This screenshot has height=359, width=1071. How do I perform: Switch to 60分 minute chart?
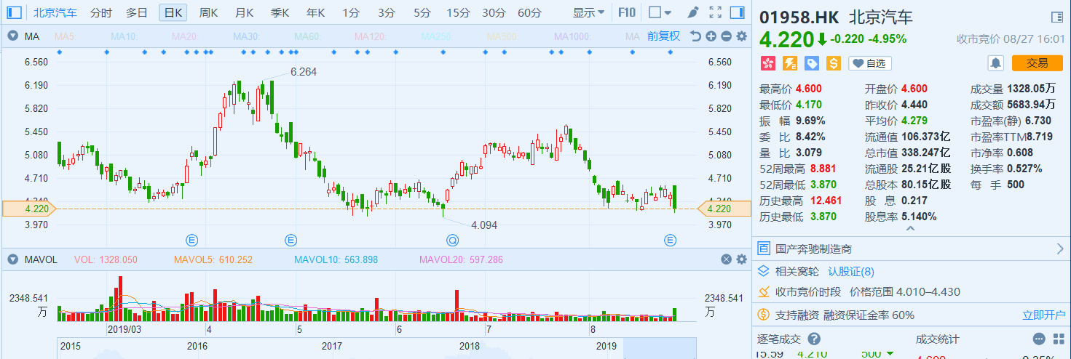[x=529, y=12]
